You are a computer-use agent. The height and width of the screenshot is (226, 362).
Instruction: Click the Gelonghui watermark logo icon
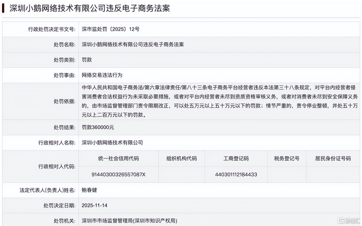341,220
